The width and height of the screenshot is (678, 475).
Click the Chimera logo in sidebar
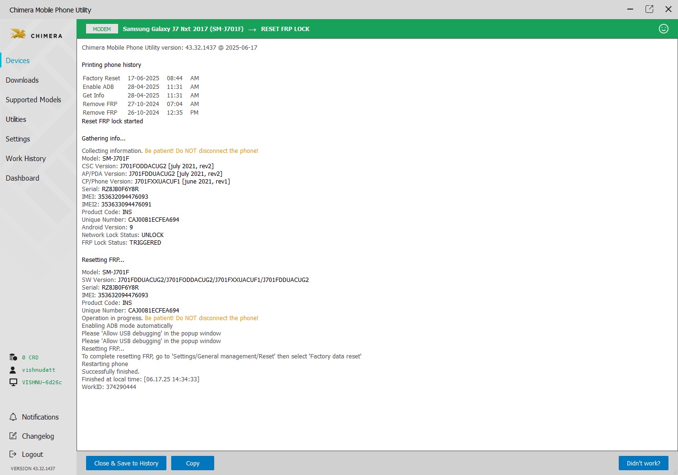(36, 34)
